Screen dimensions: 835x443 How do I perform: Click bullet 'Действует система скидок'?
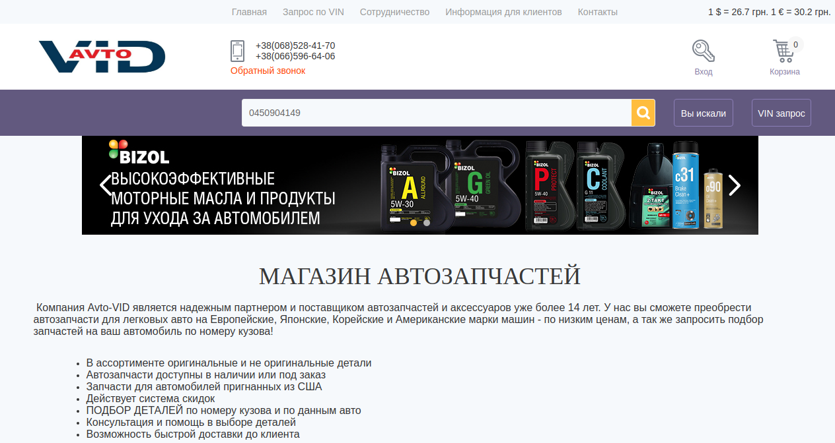pyautogui.click(x=151, y=399)
